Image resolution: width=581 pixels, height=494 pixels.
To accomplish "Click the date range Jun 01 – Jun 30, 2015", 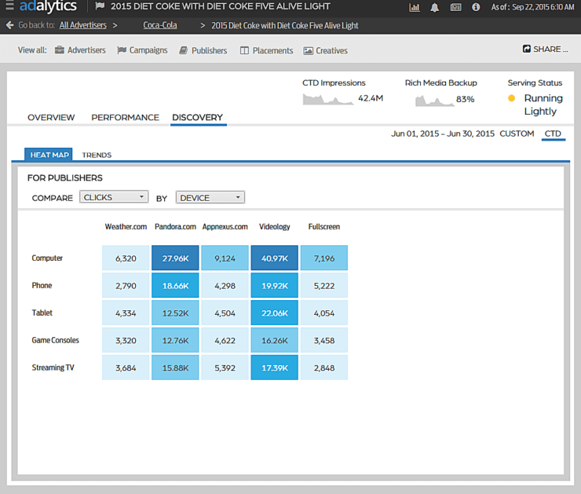I will point(443,134).
